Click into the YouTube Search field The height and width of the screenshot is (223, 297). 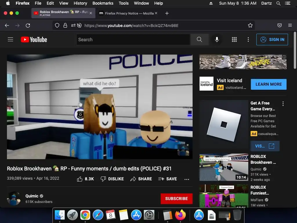coord(133,39)
